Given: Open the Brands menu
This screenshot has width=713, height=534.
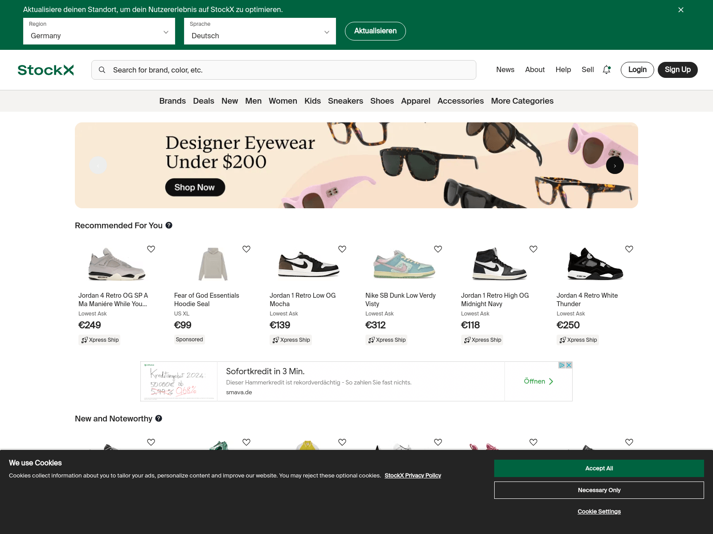Looking at the screenshot, I should pos(172,101).
